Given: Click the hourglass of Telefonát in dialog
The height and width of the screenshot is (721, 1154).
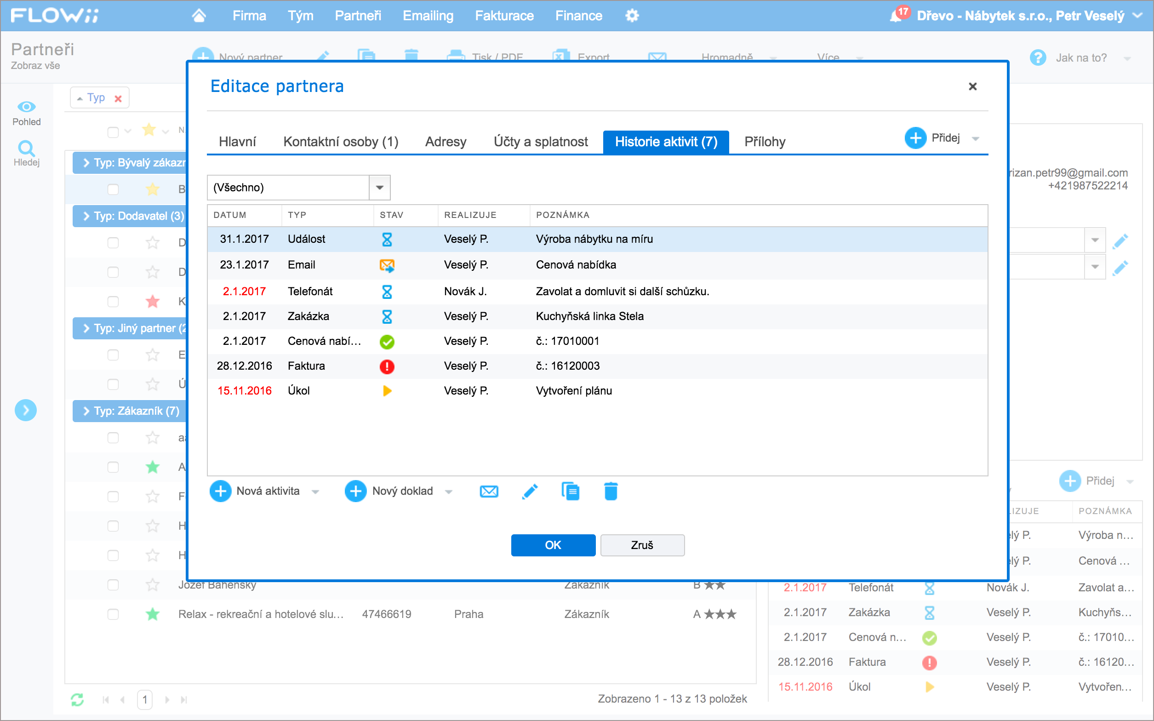Looking at the screenshot, I should 387,292.
